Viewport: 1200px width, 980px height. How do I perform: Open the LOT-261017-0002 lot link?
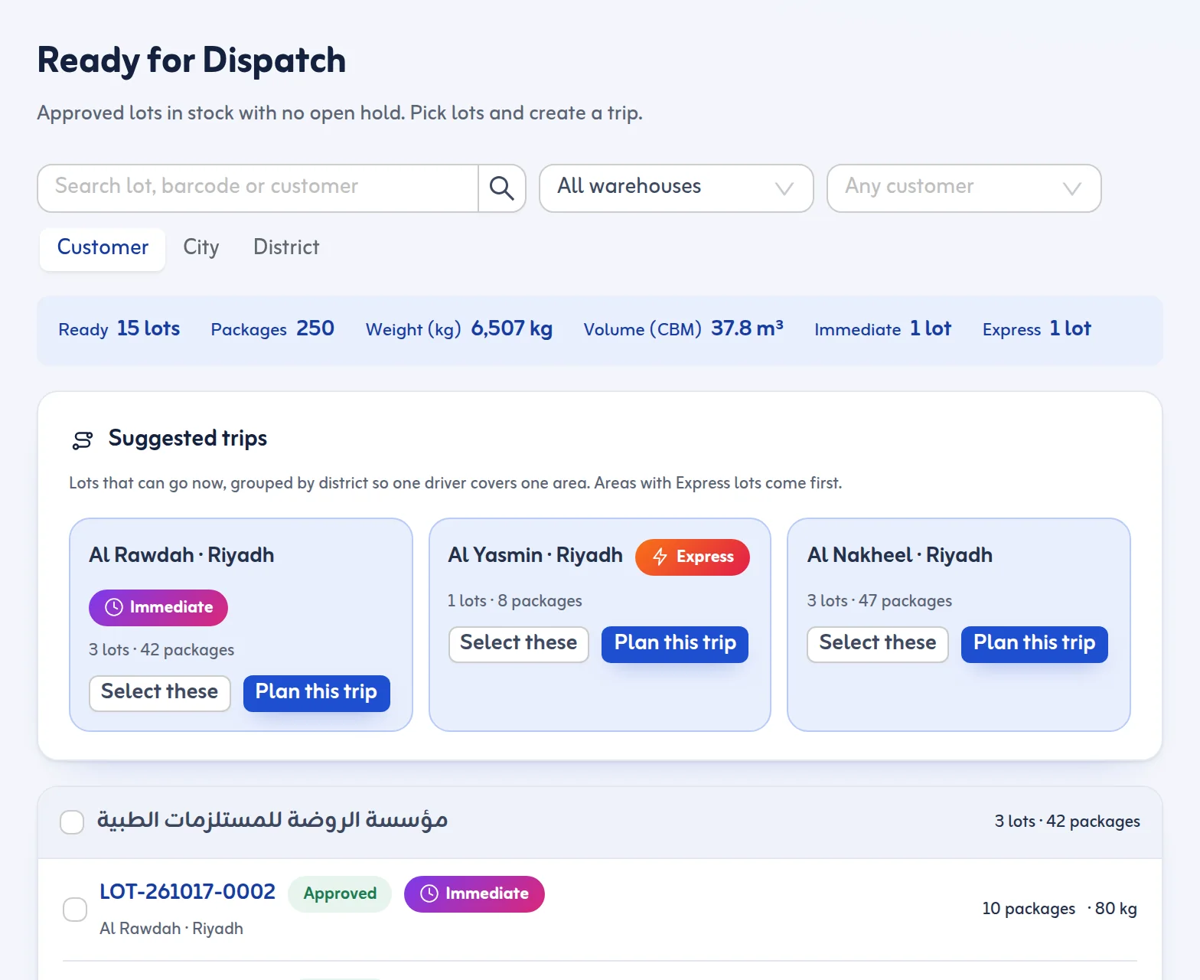[x=187, y=892]
